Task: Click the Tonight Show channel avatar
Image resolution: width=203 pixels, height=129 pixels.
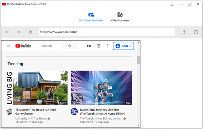Action: (x=74, y=111)
